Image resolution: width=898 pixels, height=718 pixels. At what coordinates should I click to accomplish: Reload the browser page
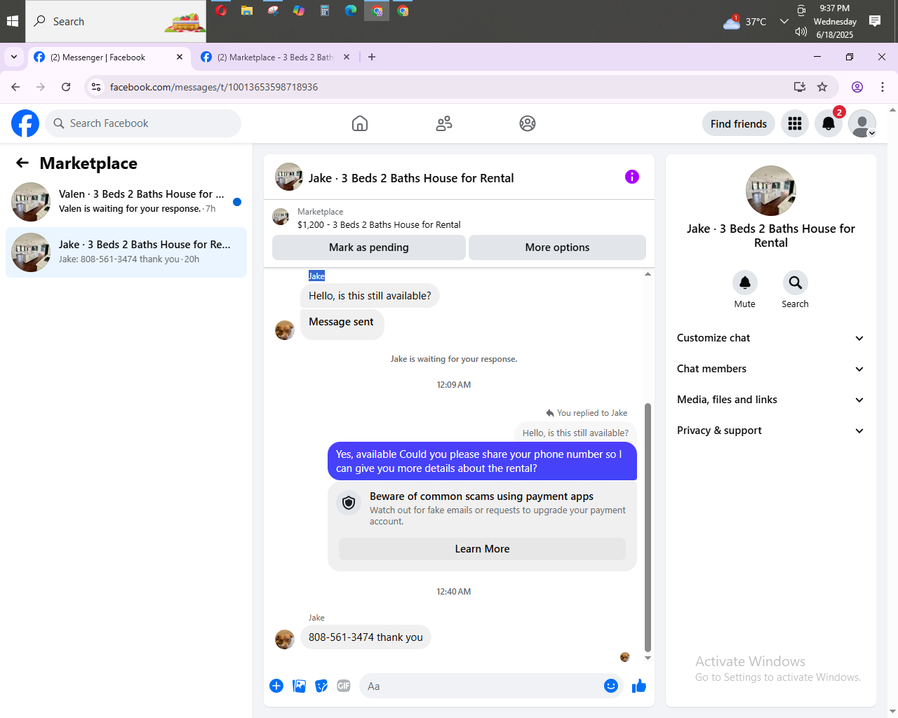coord(66,87)
